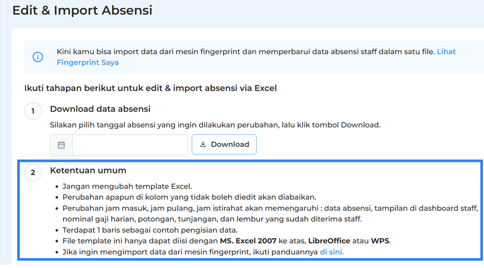Click the bold "MS. Excel 2007" text
The image size is (484, 268).
pos(248,241)
